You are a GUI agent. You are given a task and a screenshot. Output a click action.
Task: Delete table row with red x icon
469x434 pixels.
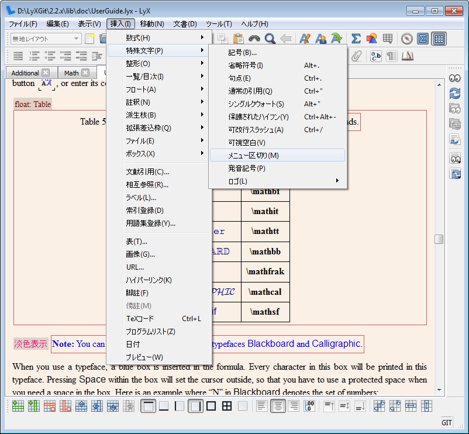(50, 406)
